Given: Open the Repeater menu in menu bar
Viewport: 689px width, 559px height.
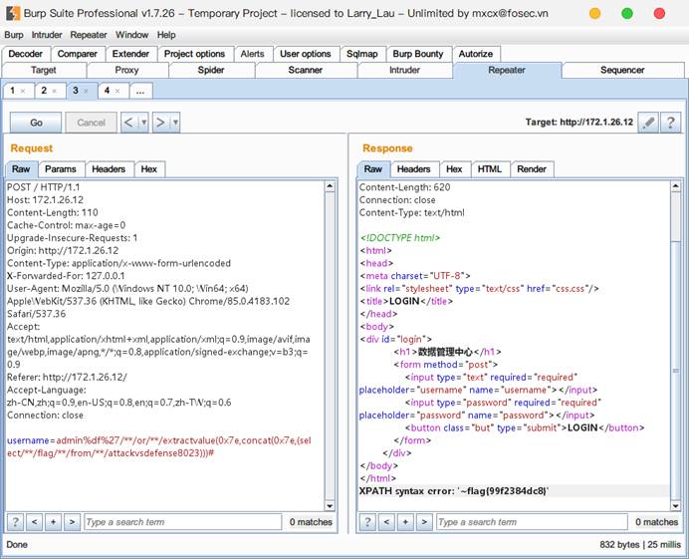Looking at the screenshot, I should click(89, 35).
